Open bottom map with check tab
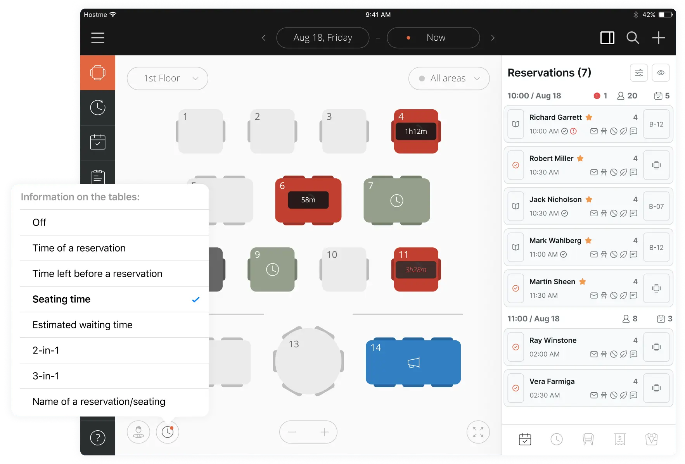The image size is (685, 464). point(652,439)
